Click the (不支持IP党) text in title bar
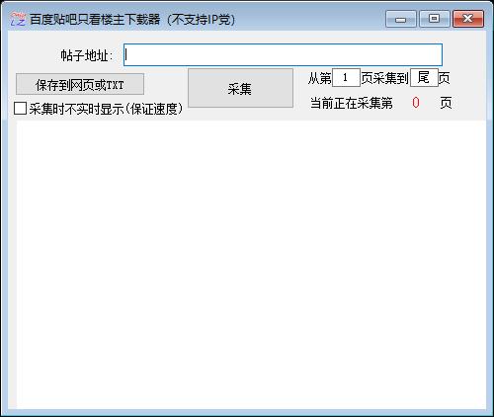This screenshot has height=417, width=494. tap(202, 20)
